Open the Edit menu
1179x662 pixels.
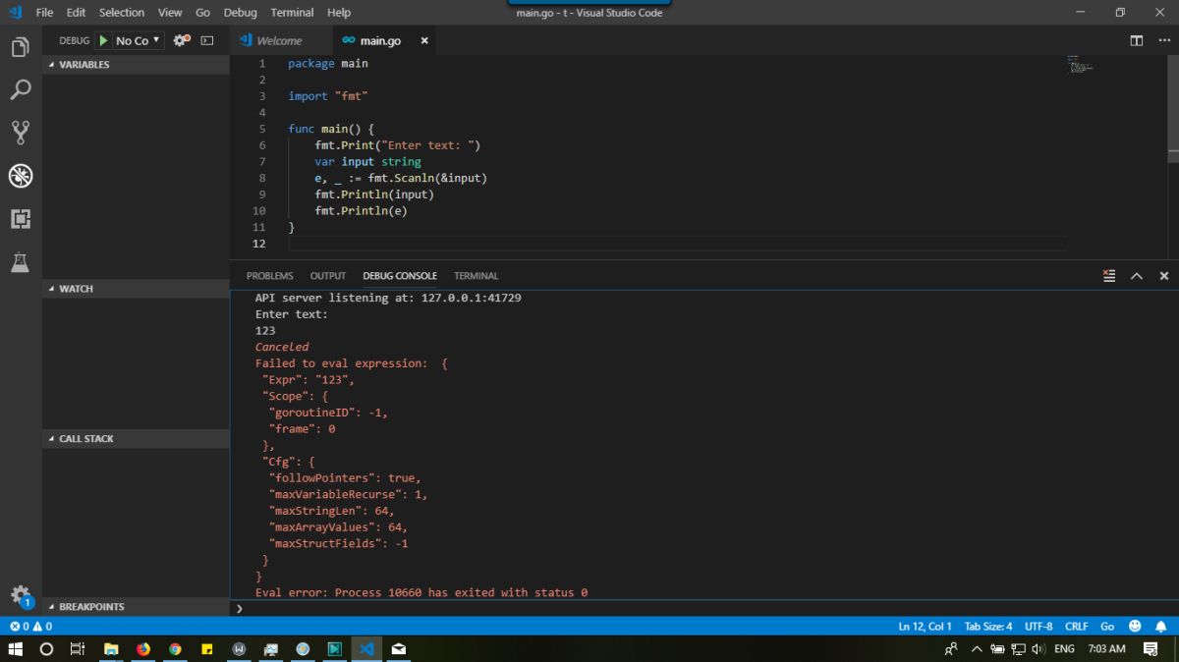(77, 13)
